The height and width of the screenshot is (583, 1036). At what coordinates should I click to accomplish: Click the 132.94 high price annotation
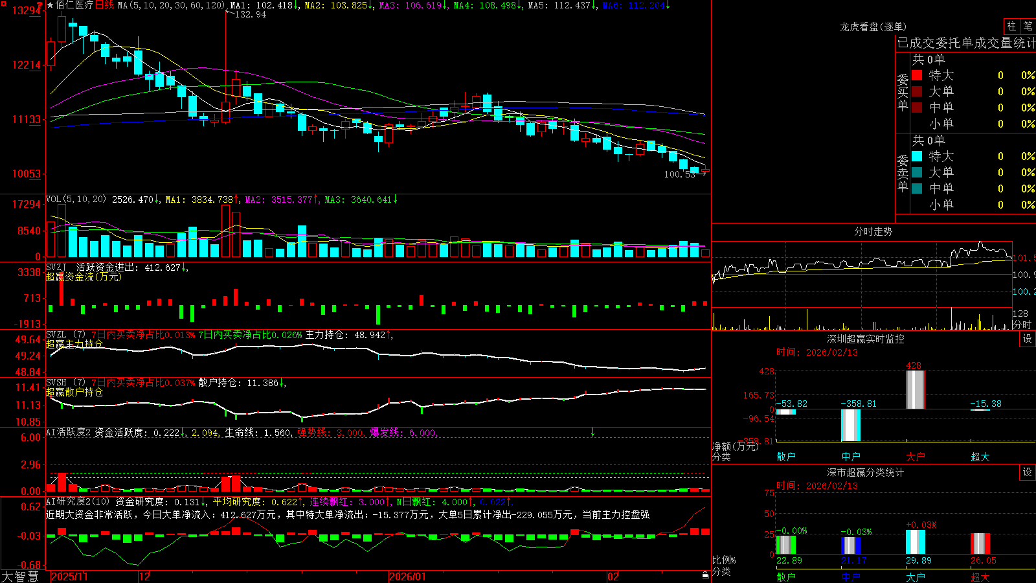coord(250,14)
